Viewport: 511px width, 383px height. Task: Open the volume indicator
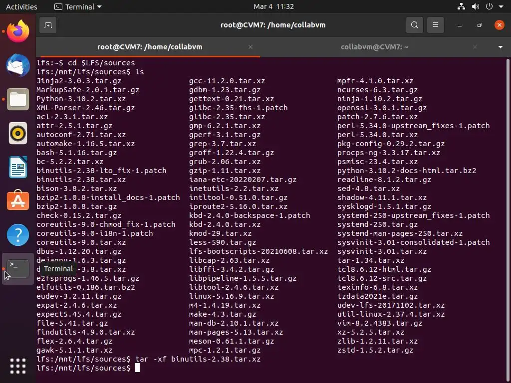tap(476, 6)
